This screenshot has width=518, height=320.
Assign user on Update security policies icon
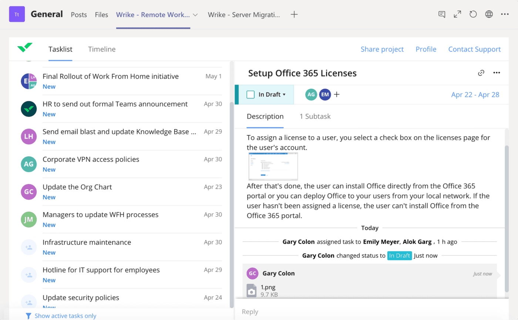(x=29, y=302)
